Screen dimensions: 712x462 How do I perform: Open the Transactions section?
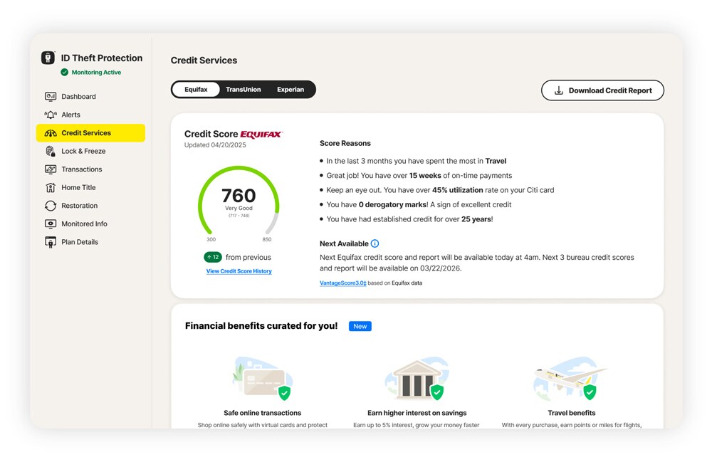(83, 169)
